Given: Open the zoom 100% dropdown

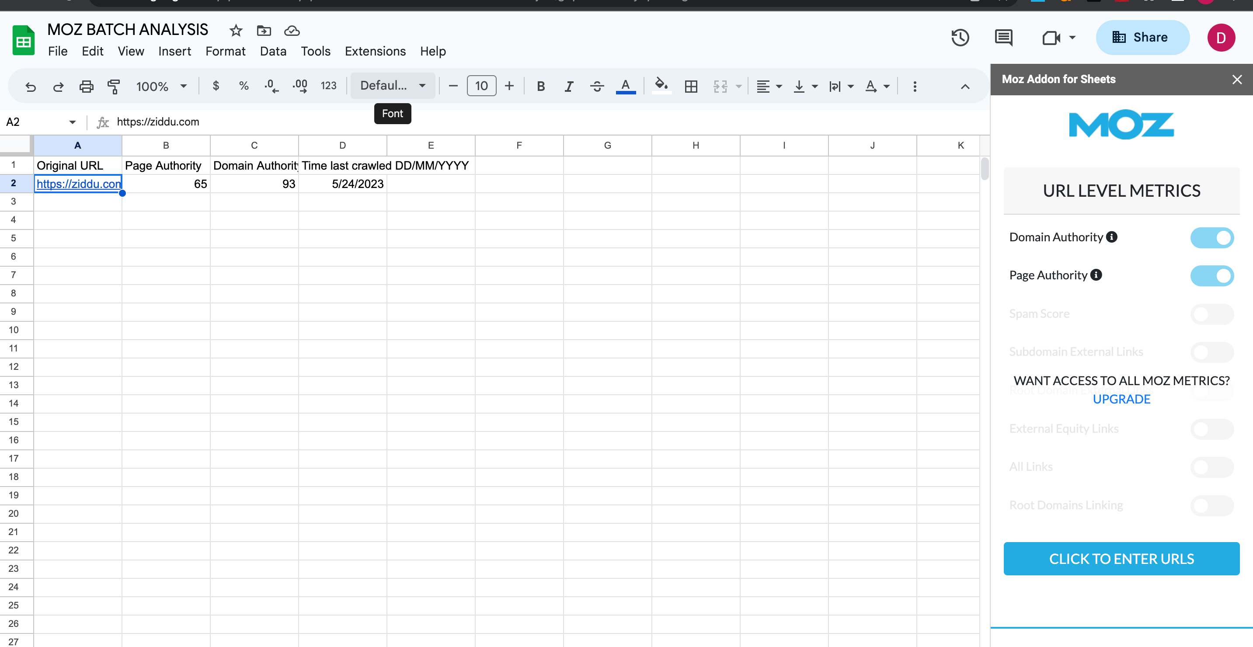Looking at the screenshot, I should (161, 87).
